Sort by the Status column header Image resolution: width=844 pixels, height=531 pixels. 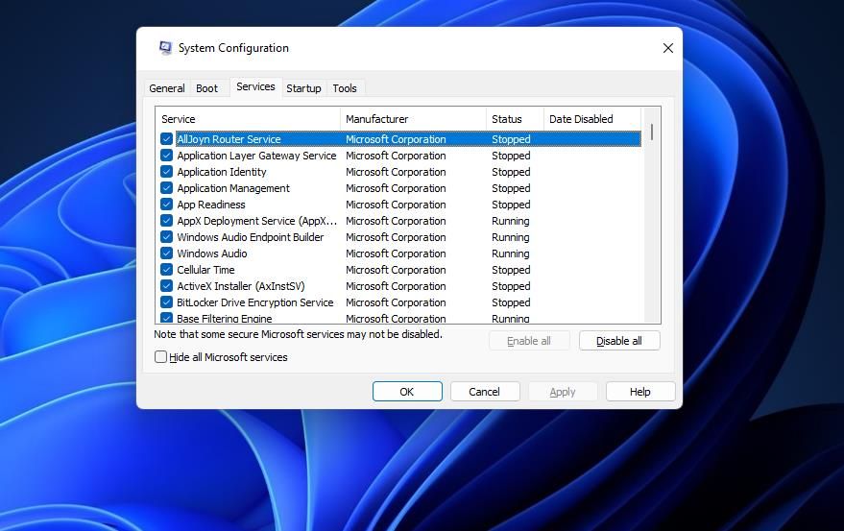(515, 119)
